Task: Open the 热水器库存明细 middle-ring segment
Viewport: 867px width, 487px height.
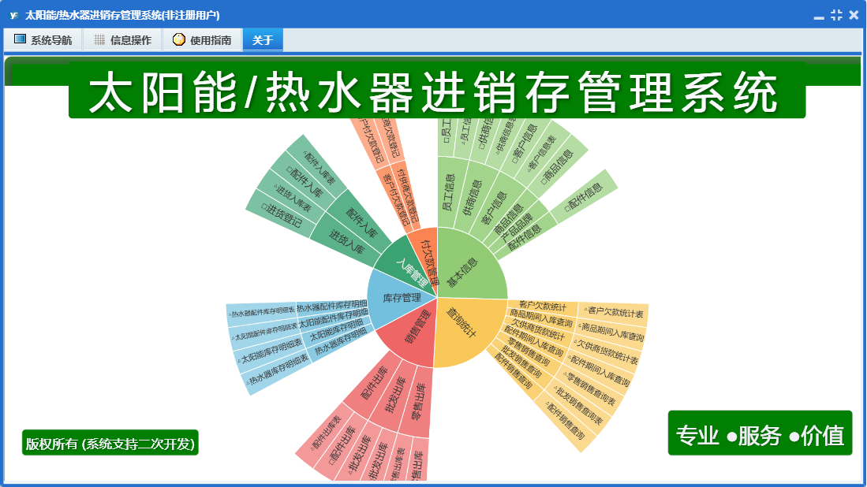Action: [x=340, y=344]
